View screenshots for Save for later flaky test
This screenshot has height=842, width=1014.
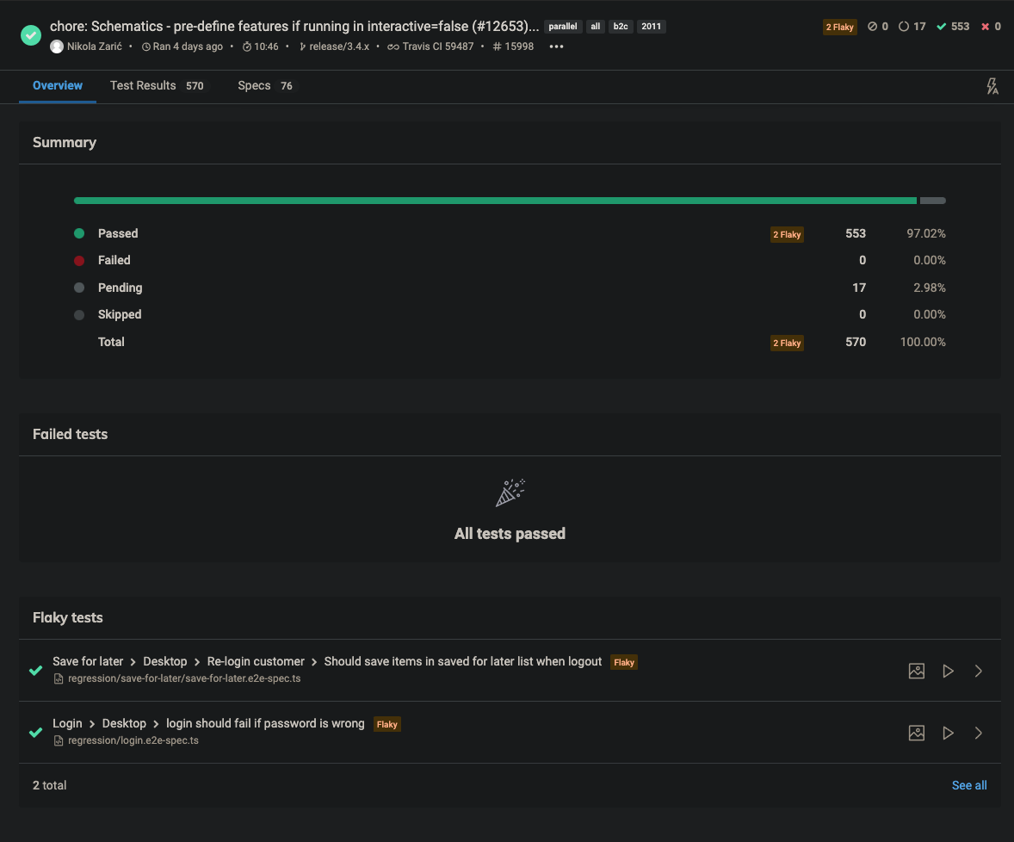pyautogui.click(x=917, y=672)
